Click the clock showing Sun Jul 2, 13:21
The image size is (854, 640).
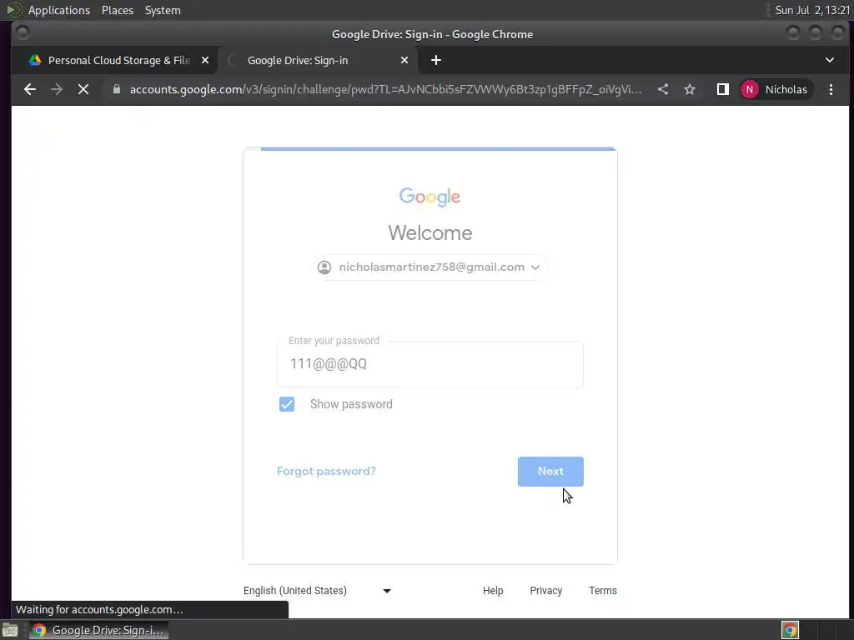point(812,10)
